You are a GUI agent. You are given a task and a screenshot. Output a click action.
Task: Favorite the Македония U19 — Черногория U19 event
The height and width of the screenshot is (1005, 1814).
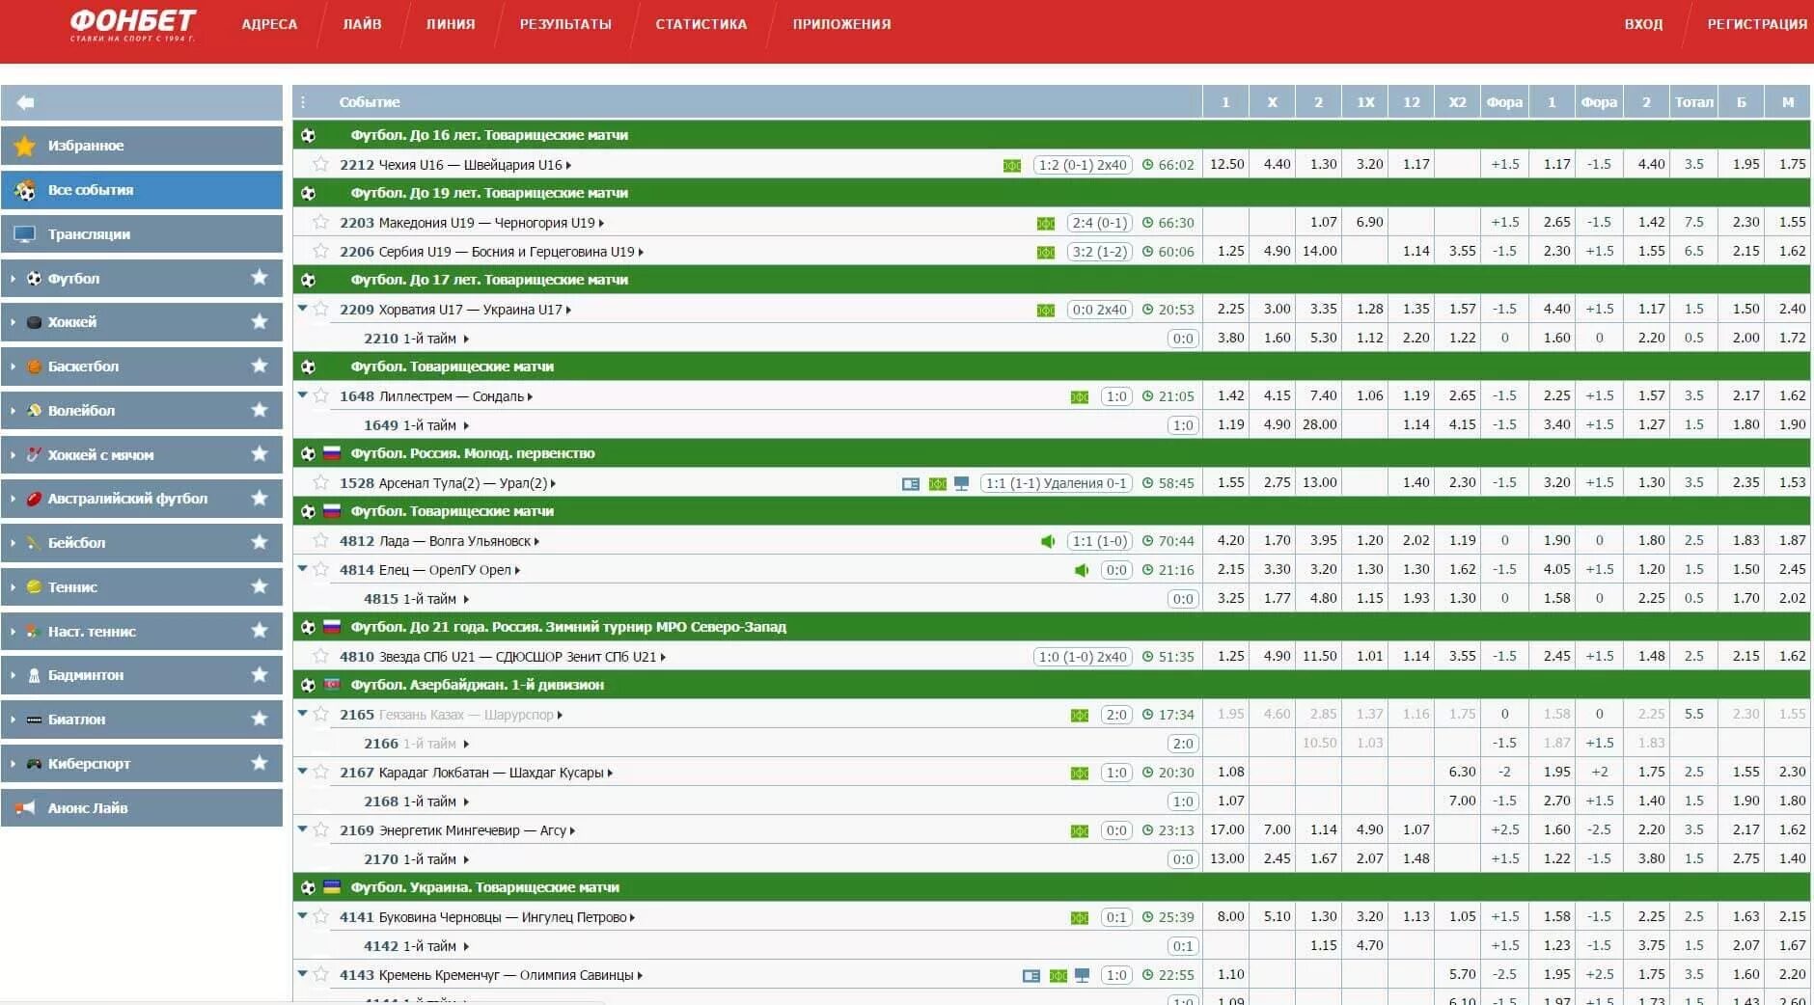pos(321,222)
